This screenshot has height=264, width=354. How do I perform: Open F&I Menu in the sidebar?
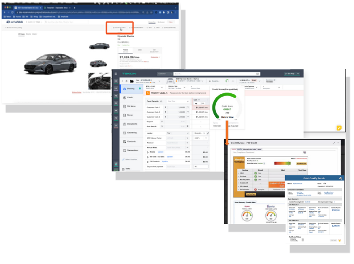[131, 106]
